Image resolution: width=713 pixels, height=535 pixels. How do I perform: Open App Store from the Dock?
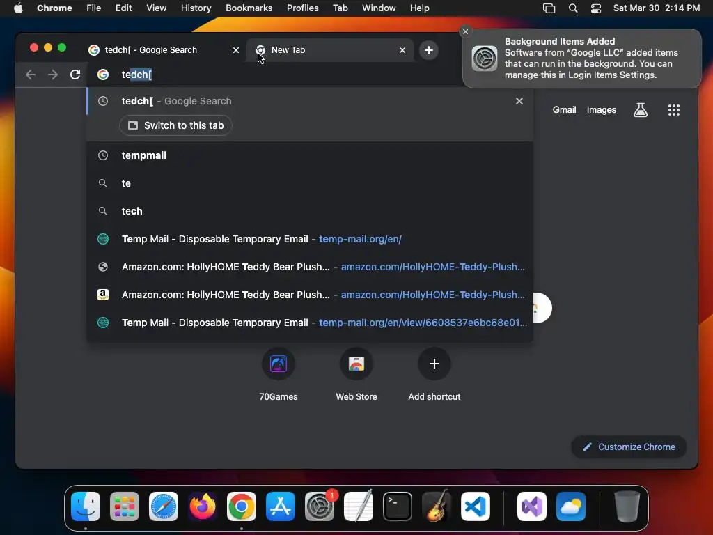click(281, 506)
